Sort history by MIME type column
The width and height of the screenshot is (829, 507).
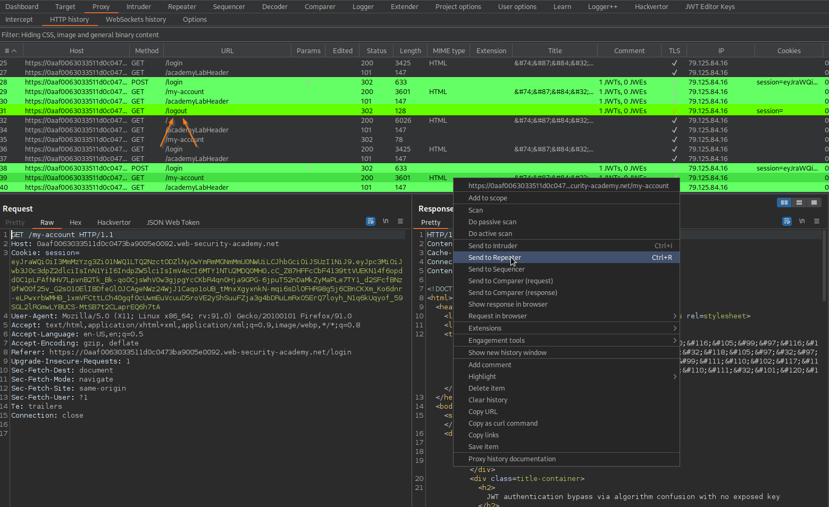coord(449,51)
